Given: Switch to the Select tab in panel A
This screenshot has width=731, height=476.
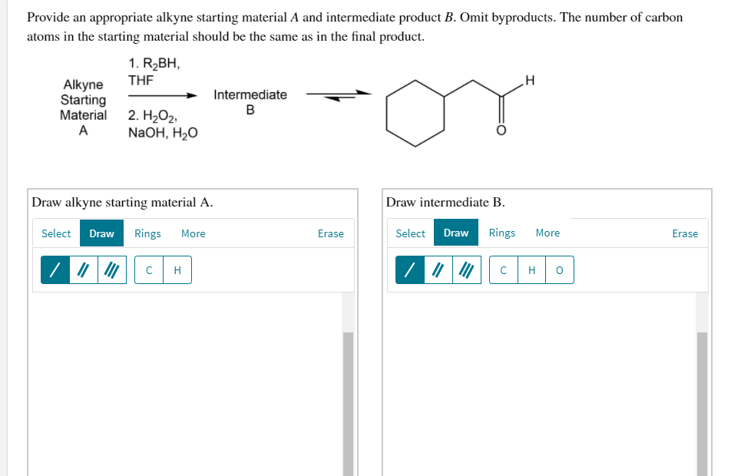Looking at the screenshot, I should coord(55,233).
